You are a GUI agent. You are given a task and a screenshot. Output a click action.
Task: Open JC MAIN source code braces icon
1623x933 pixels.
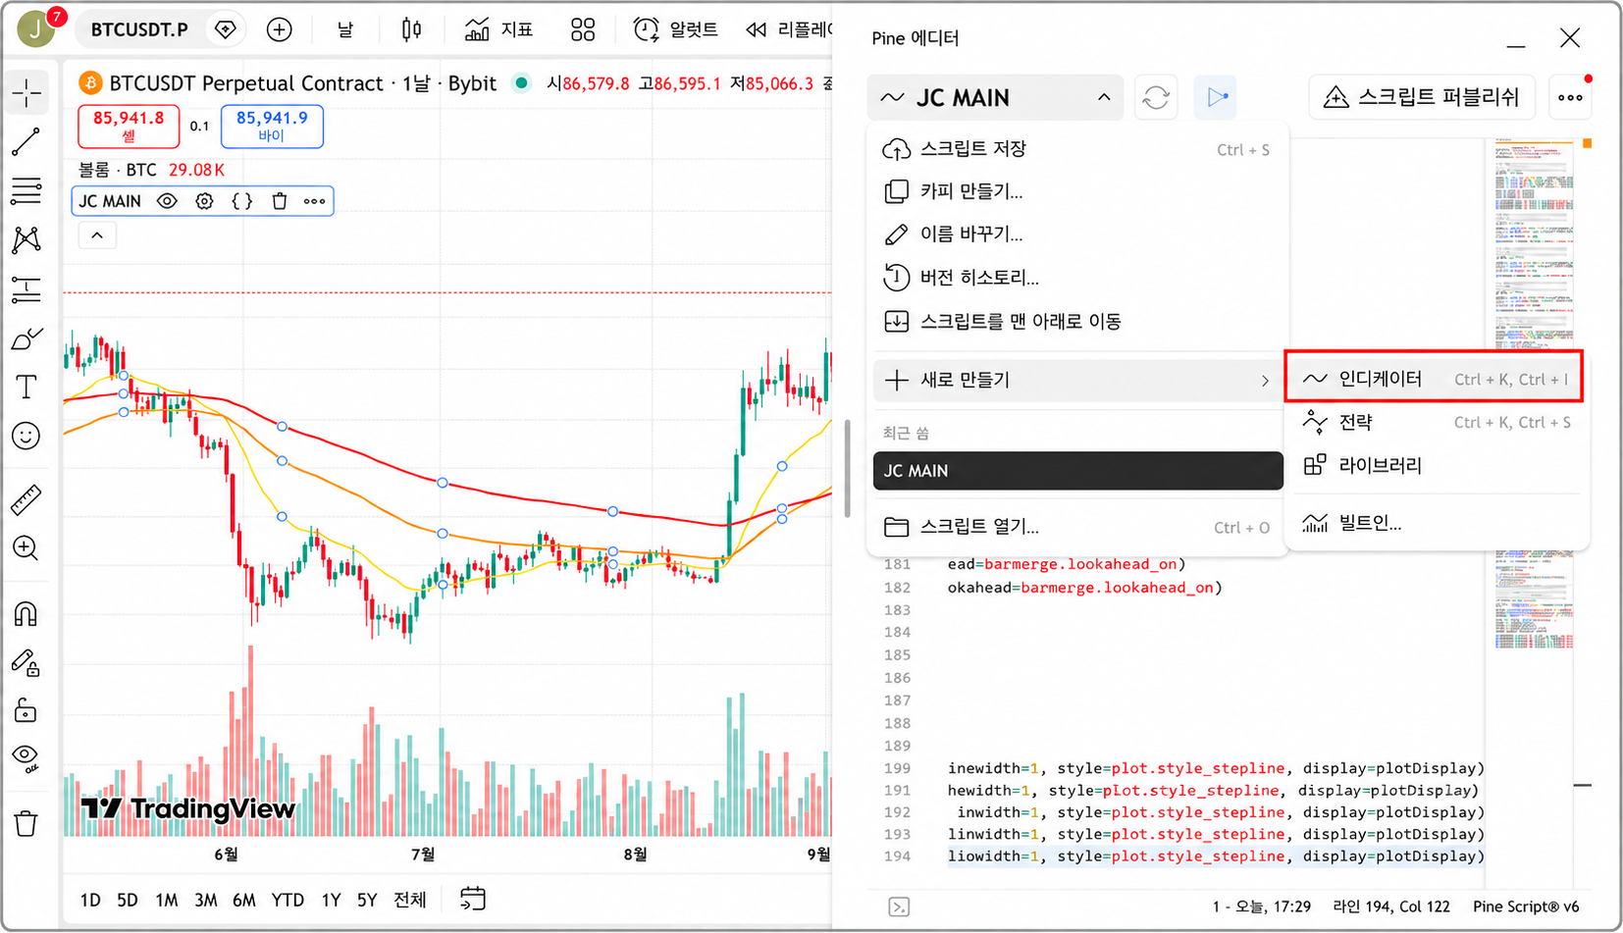(x=242, y=201)
